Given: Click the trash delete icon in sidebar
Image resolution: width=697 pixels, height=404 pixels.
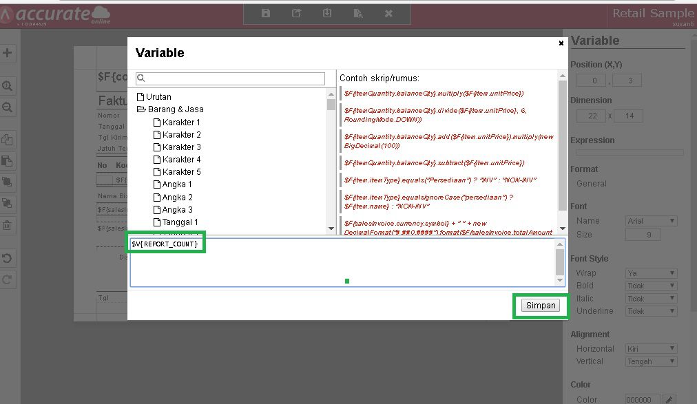Looking at the screenshot, I should (8, 225).
